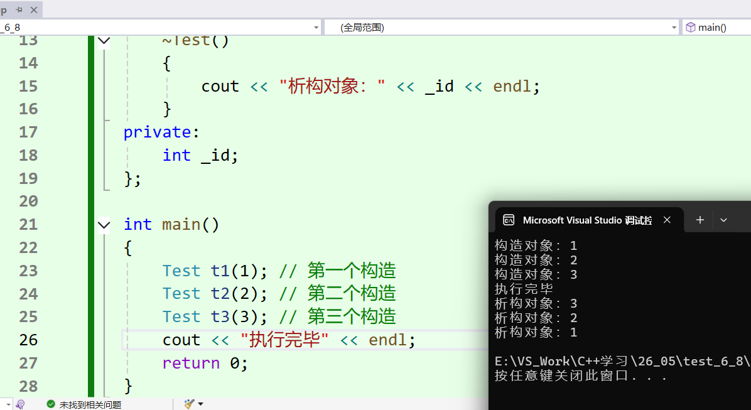Open the code cleanup dropdown arrow
The width and height of the screenshot is (751, 410).
[x=200, y=404]
